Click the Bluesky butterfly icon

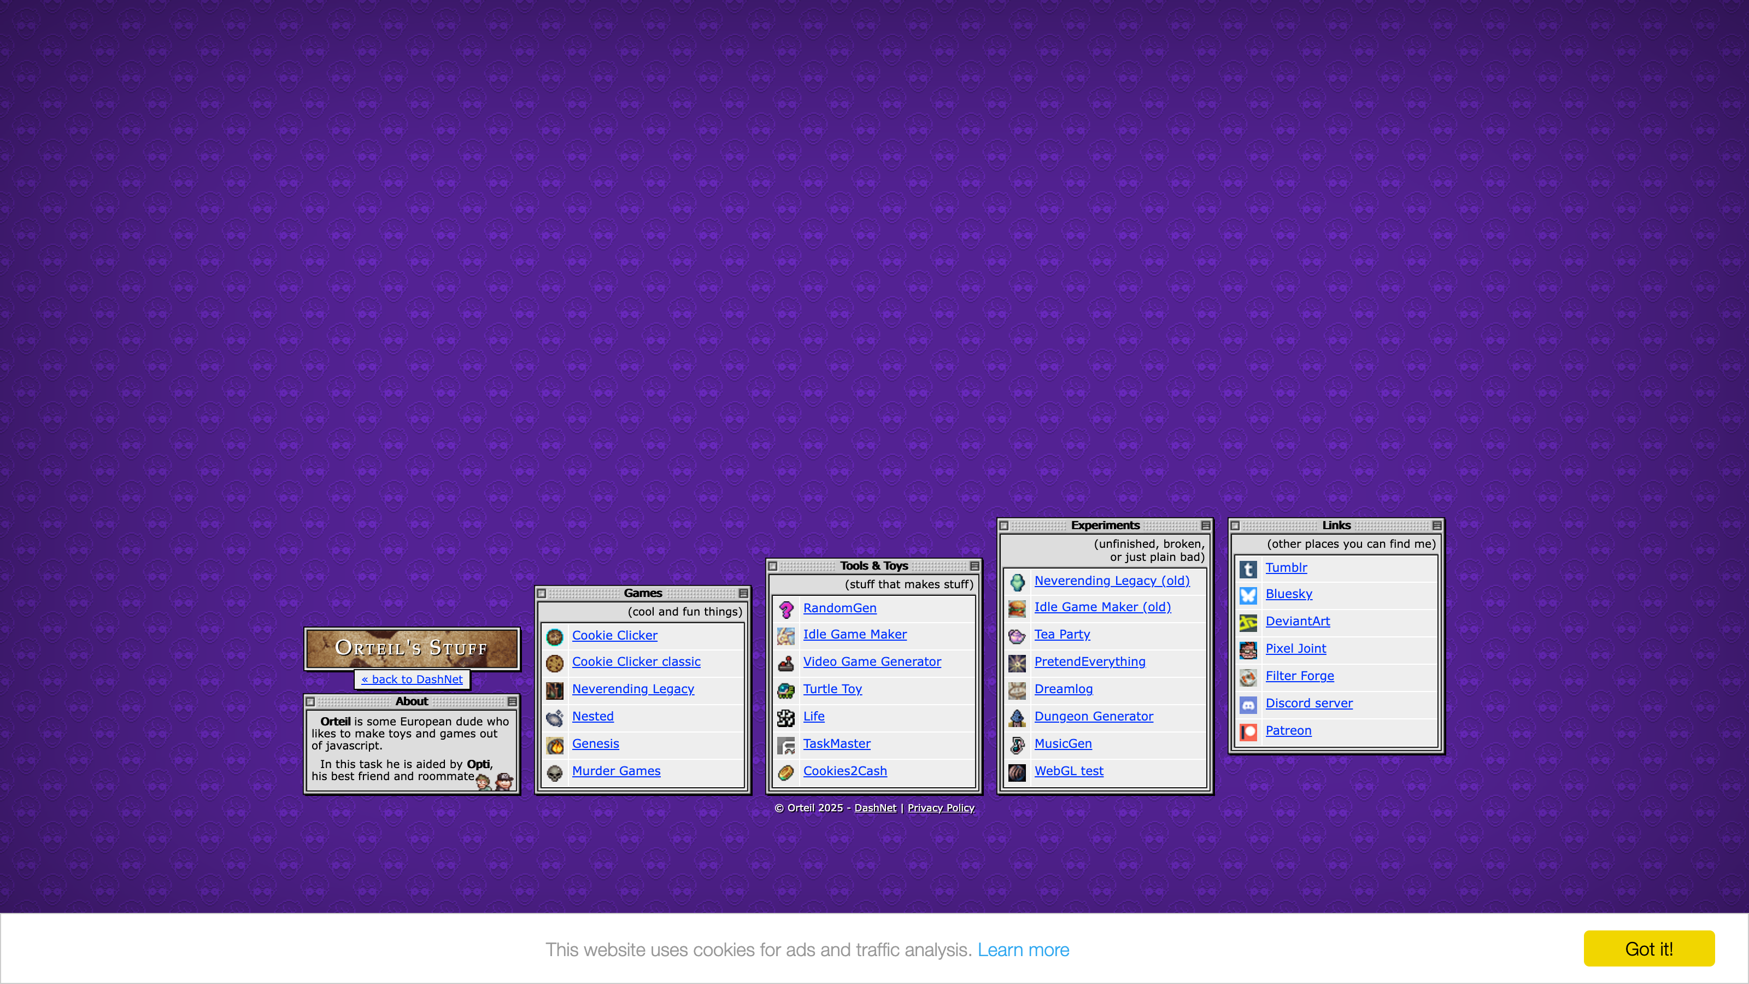pyautogui.click(x=1248, y=595)
